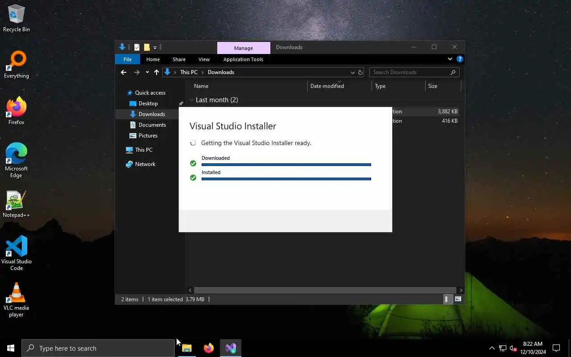571x357 pixels.
Task: Sort files by Date modified column
Action: click(339, 86)
